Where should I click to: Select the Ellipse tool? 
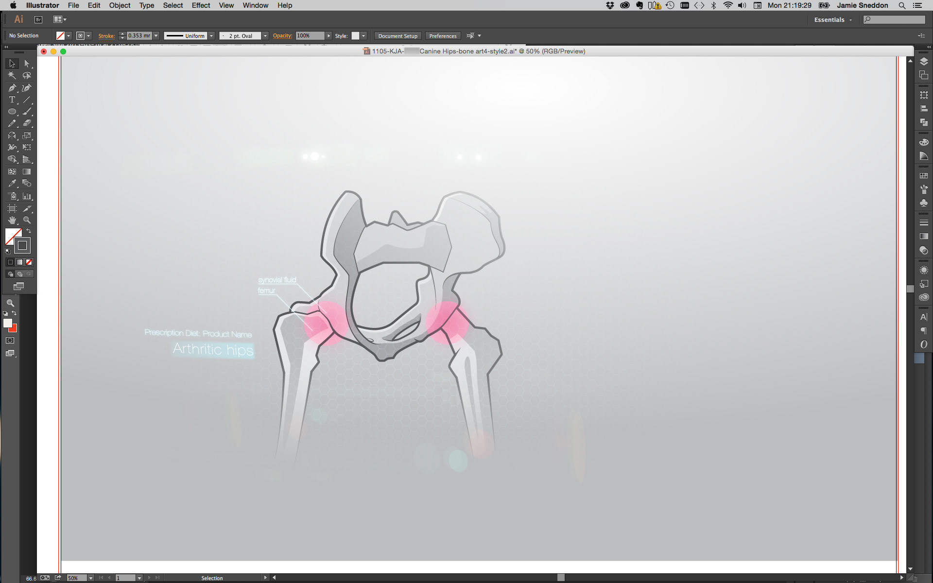point(12,112)
